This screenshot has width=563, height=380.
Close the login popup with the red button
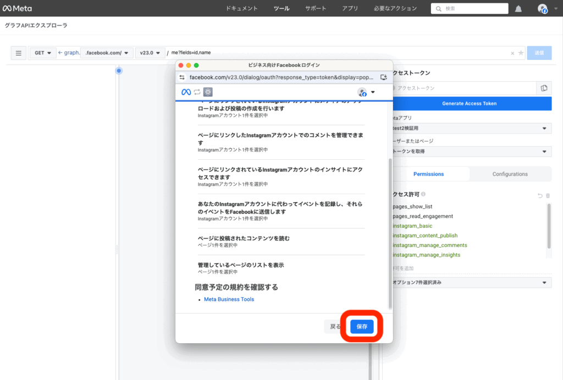tap(181, 65)
